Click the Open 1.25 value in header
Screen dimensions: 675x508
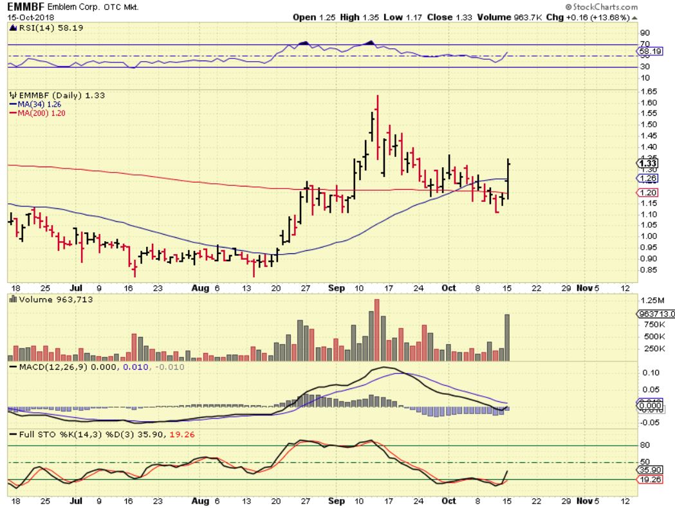(x=314, y=17)
